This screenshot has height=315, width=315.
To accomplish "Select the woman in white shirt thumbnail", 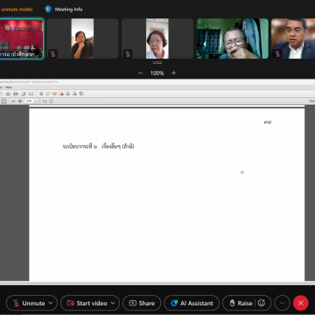I will 157,38.
